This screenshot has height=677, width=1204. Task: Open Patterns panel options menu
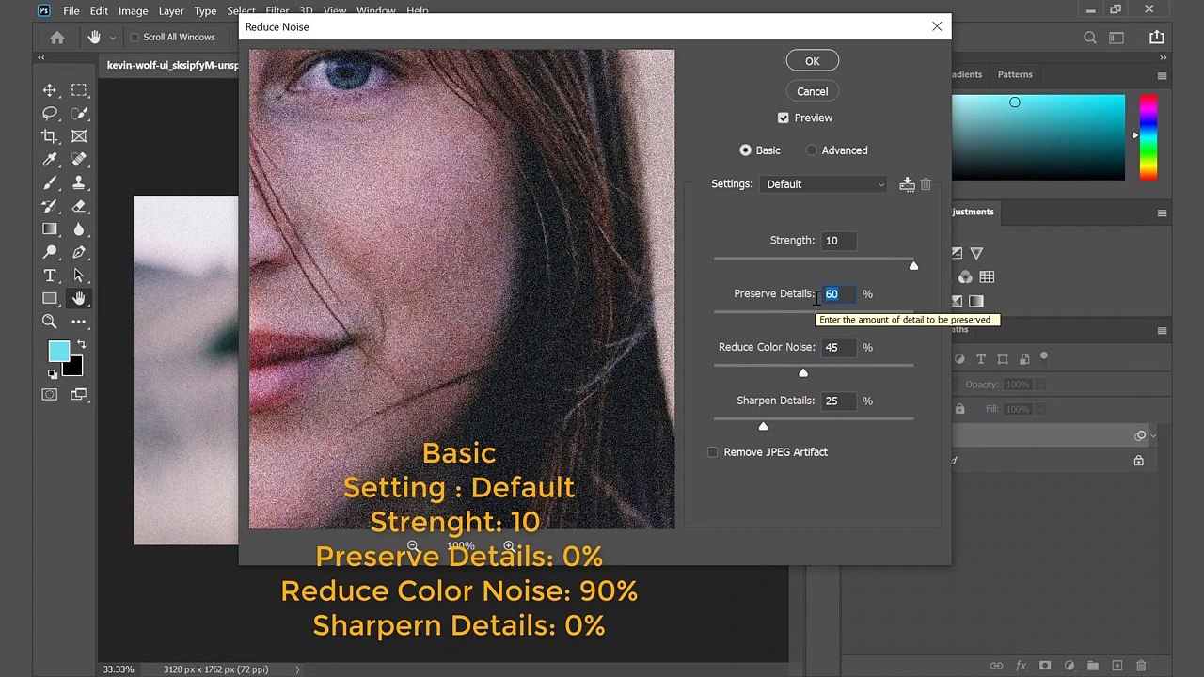tap(1163, 75)
